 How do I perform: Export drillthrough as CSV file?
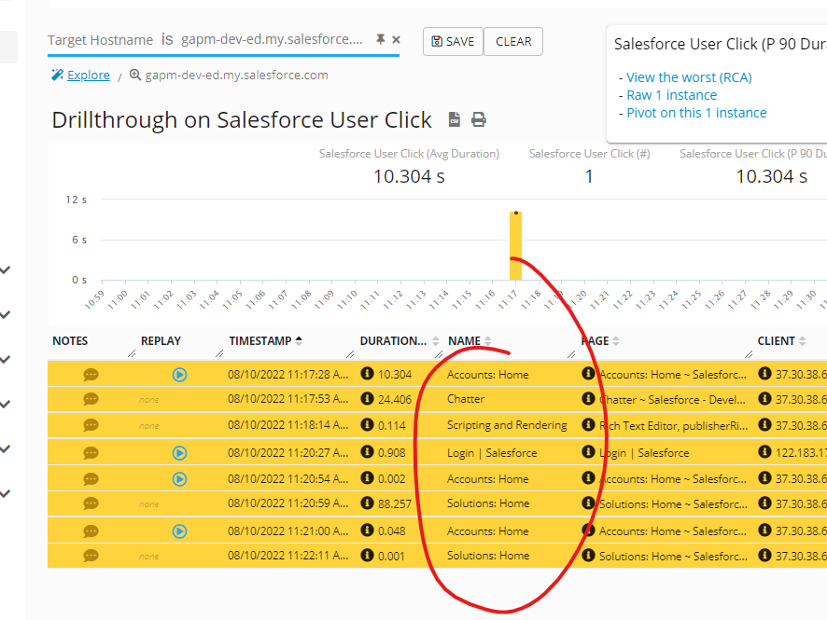tap(456, 119)
